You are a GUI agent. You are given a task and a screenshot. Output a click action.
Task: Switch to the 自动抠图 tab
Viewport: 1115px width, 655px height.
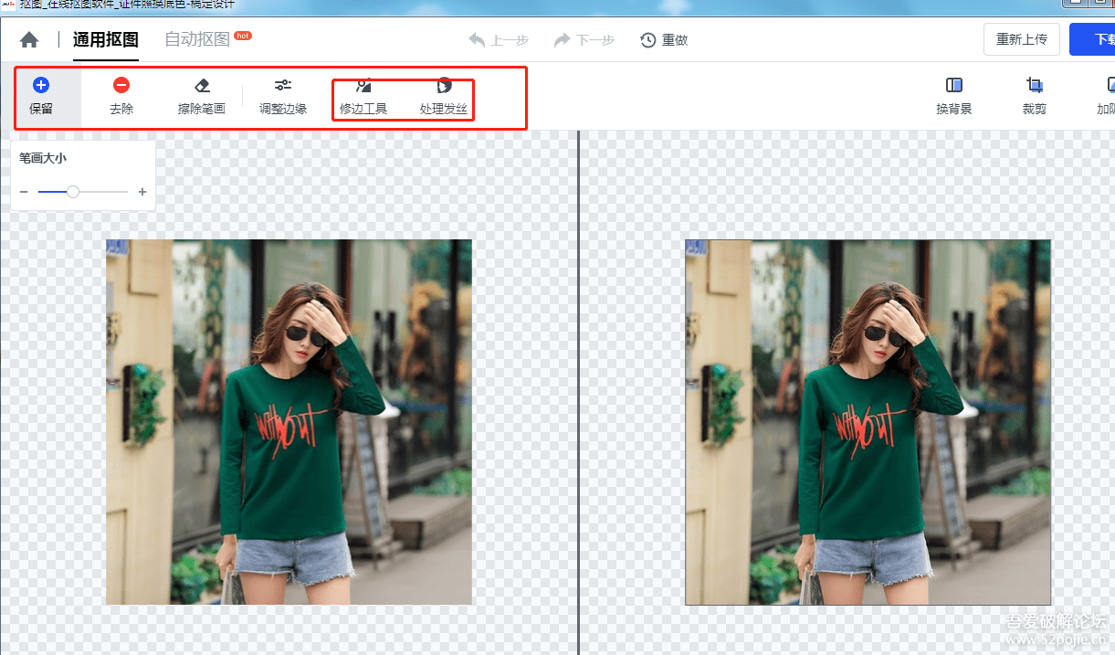(x=197, y=40)
